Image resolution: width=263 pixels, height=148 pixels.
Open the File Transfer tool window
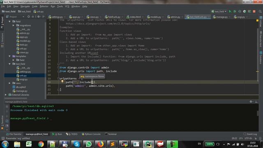[14, 134]
